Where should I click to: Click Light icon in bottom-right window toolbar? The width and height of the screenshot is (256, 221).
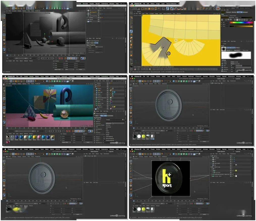pyautogui.click(x=199, y=154)
